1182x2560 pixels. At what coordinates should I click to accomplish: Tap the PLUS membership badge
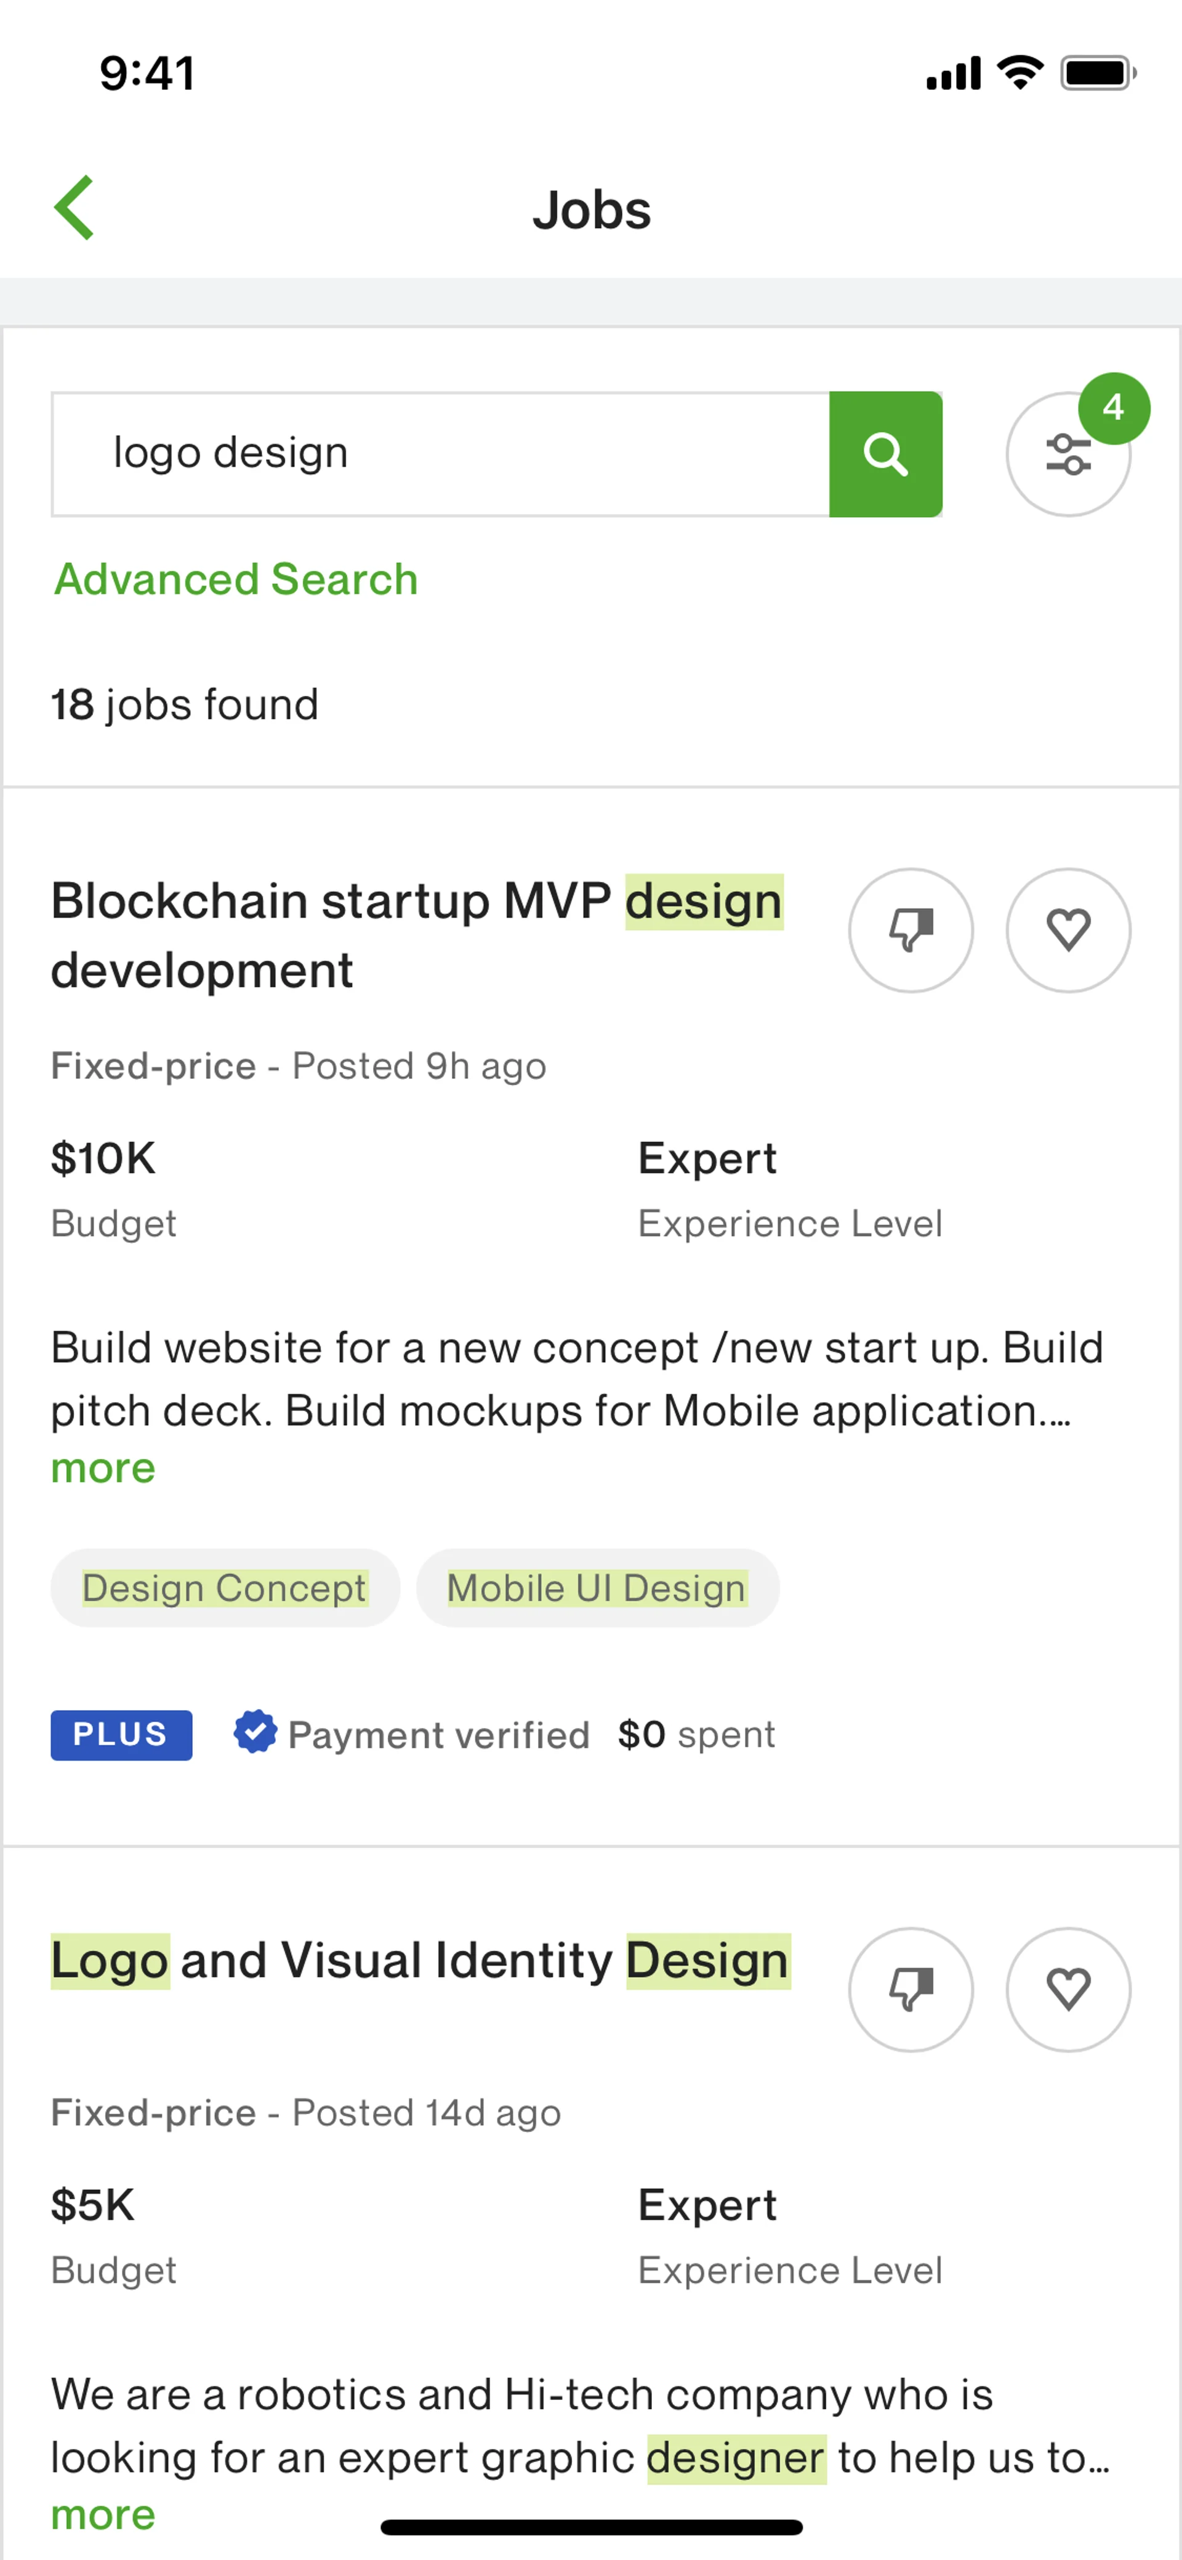[121, 1734]
